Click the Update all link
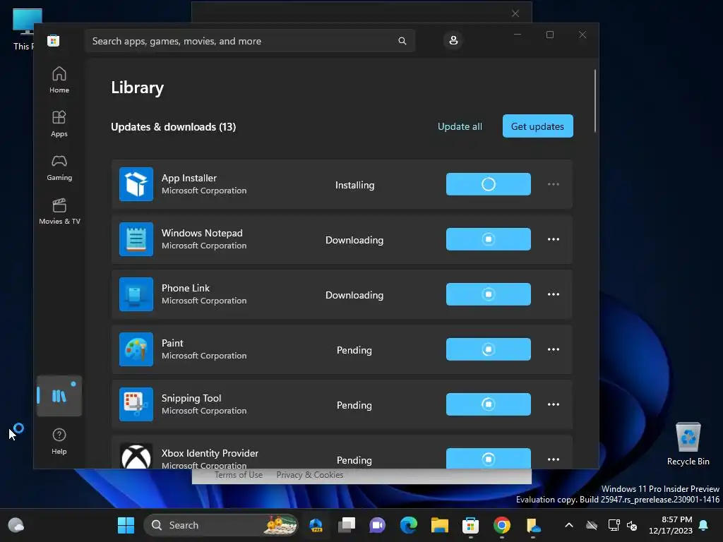The image size is (723, 542). pos(460,126)
